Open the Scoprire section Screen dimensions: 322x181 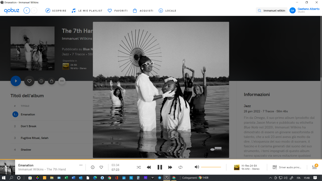[56, 11]
